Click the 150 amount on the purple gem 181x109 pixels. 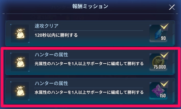pyautogui.click(x=163, y=96)
